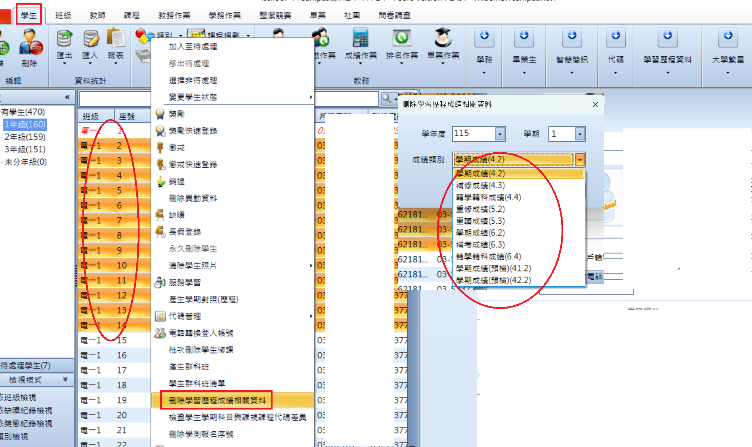Image resolution: width=752 pixels, height=447 pixels.
Task: Click the 畢業作業 graduate icon
Action: coord(443,38)
